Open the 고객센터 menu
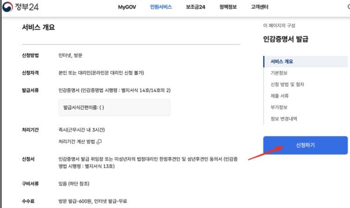Viewport: 350px width, 208px height. tap(259, 7)
